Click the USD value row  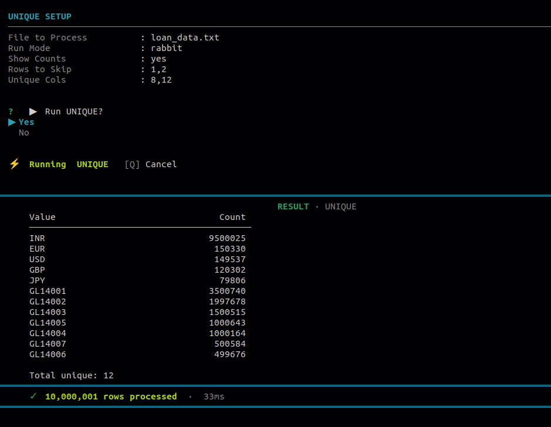click(x=37, y=259)
